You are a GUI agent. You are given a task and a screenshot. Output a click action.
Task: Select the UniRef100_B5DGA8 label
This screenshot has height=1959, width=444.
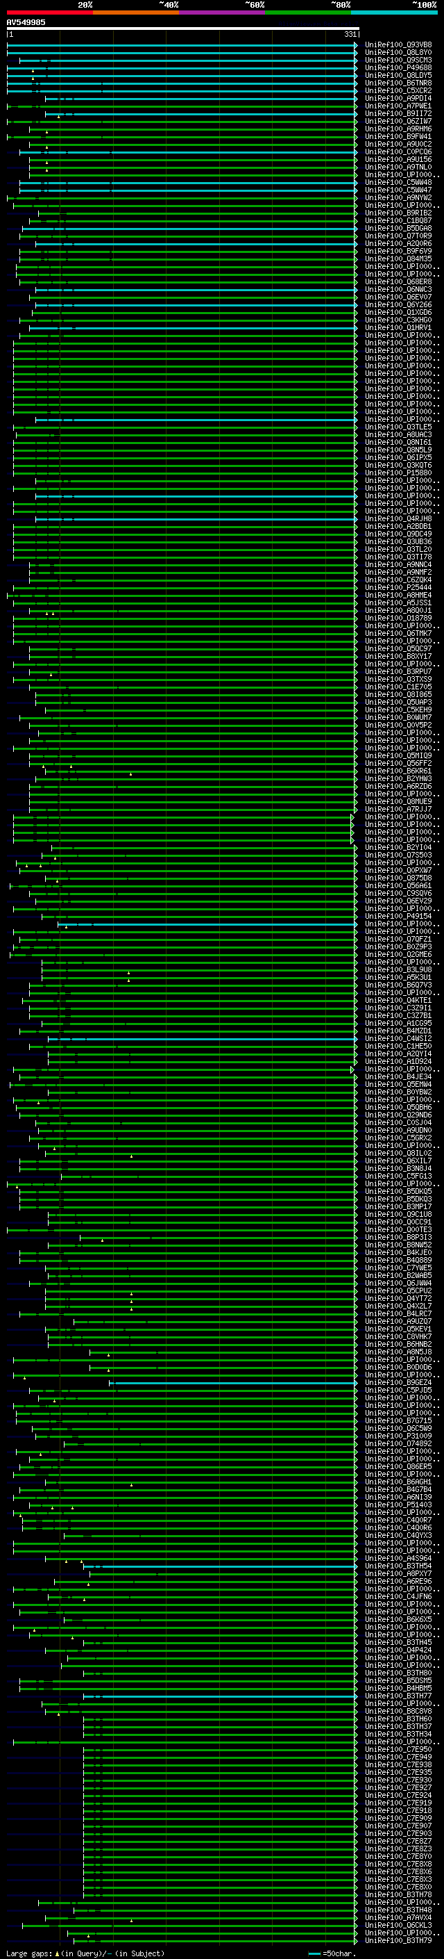pyautogui.click(x=398, y=228)
